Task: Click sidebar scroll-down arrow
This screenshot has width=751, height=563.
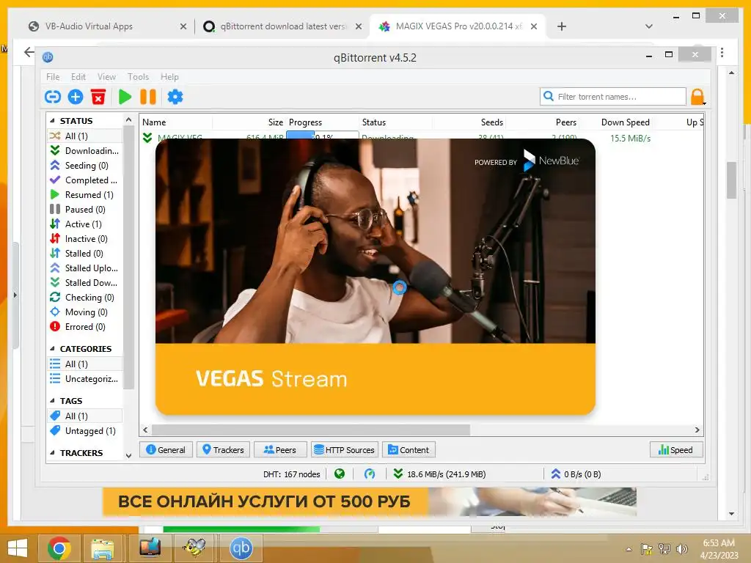Action: point(128,455)
